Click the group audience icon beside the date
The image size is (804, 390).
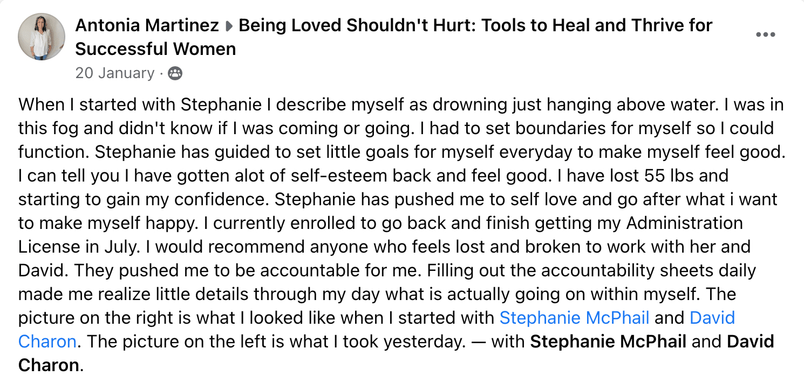click(175, 73)
